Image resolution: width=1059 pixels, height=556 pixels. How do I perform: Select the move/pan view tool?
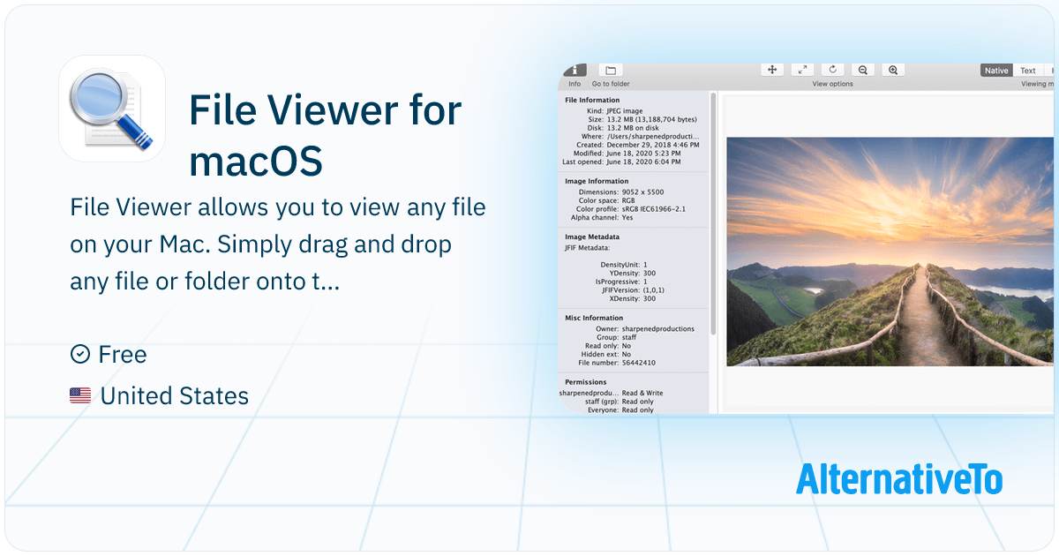click(x=772, y=70)
